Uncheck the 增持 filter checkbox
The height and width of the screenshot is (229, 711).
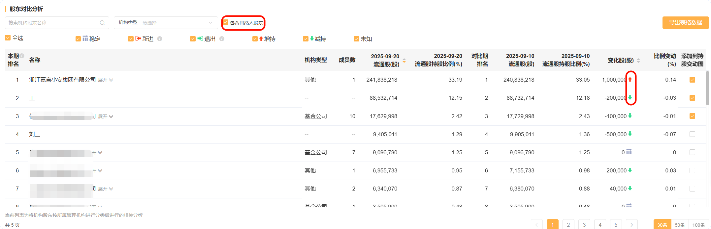coord(255,39)
